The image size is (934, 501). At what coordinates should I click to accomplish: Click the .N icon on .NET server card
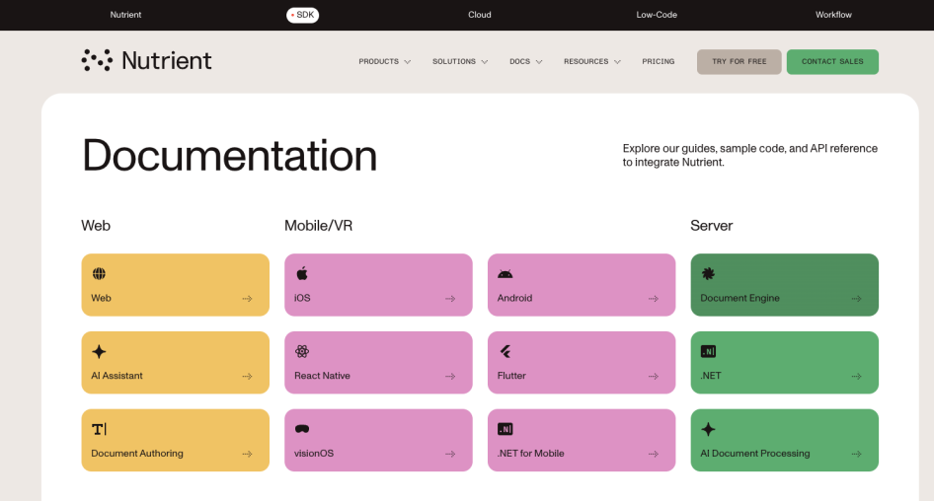[708, 352]
